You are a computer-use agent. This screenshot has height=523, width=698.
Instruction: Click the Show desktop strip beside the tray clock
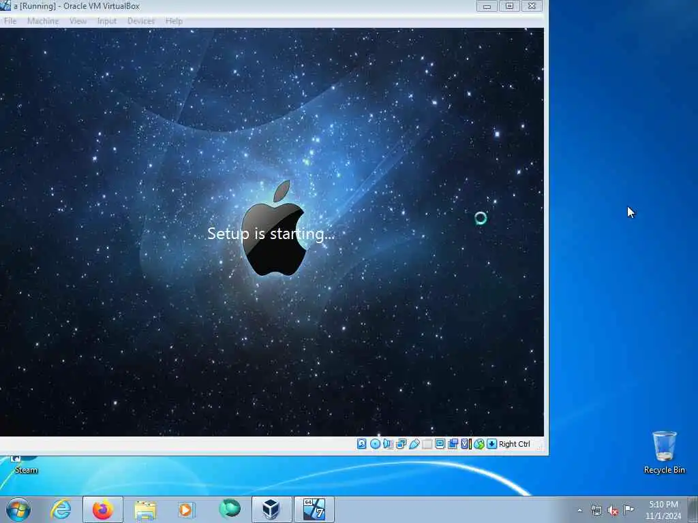click(693, 509)
